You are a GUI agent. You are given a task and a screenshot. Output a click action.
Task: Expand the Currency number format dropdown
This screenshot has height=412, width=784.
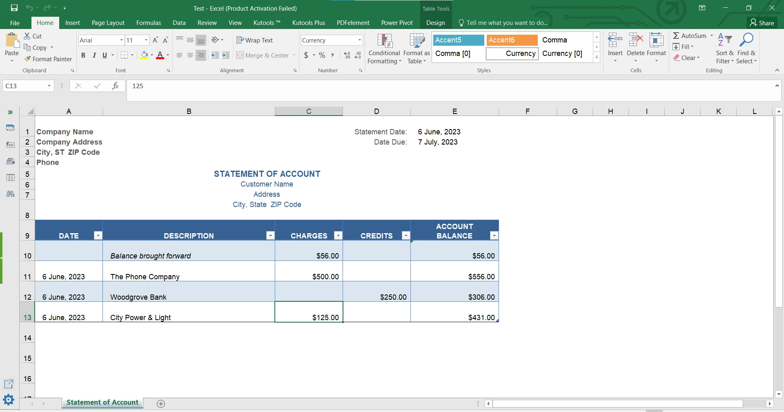coord(359,40)
